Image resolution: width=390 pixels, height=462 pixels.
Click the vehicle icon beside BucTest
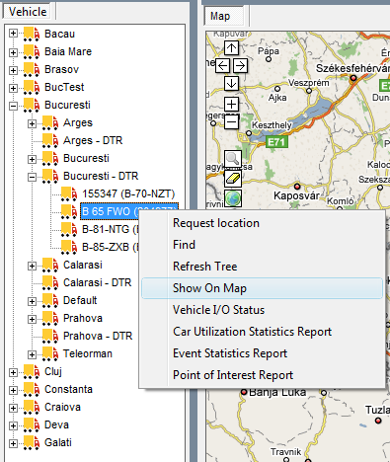(x=32, y=87)
